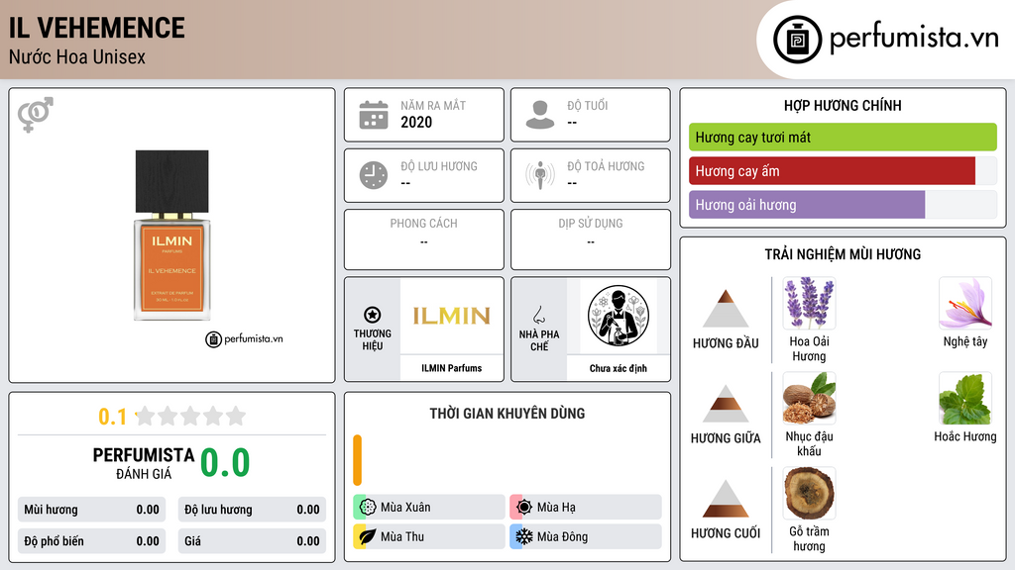Click the Hương cay tươi mát green bar
Image resolution: width=1015 pixels, height=570 pixels.
[843, 137]
